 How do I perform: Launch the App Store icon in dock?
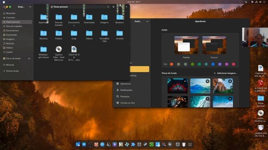(84, 145)
